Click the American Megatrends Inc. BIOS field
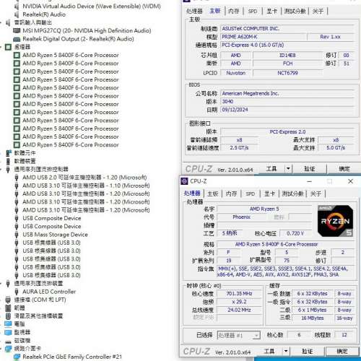The height and width of the screenshot is (361, 361). 287,93
